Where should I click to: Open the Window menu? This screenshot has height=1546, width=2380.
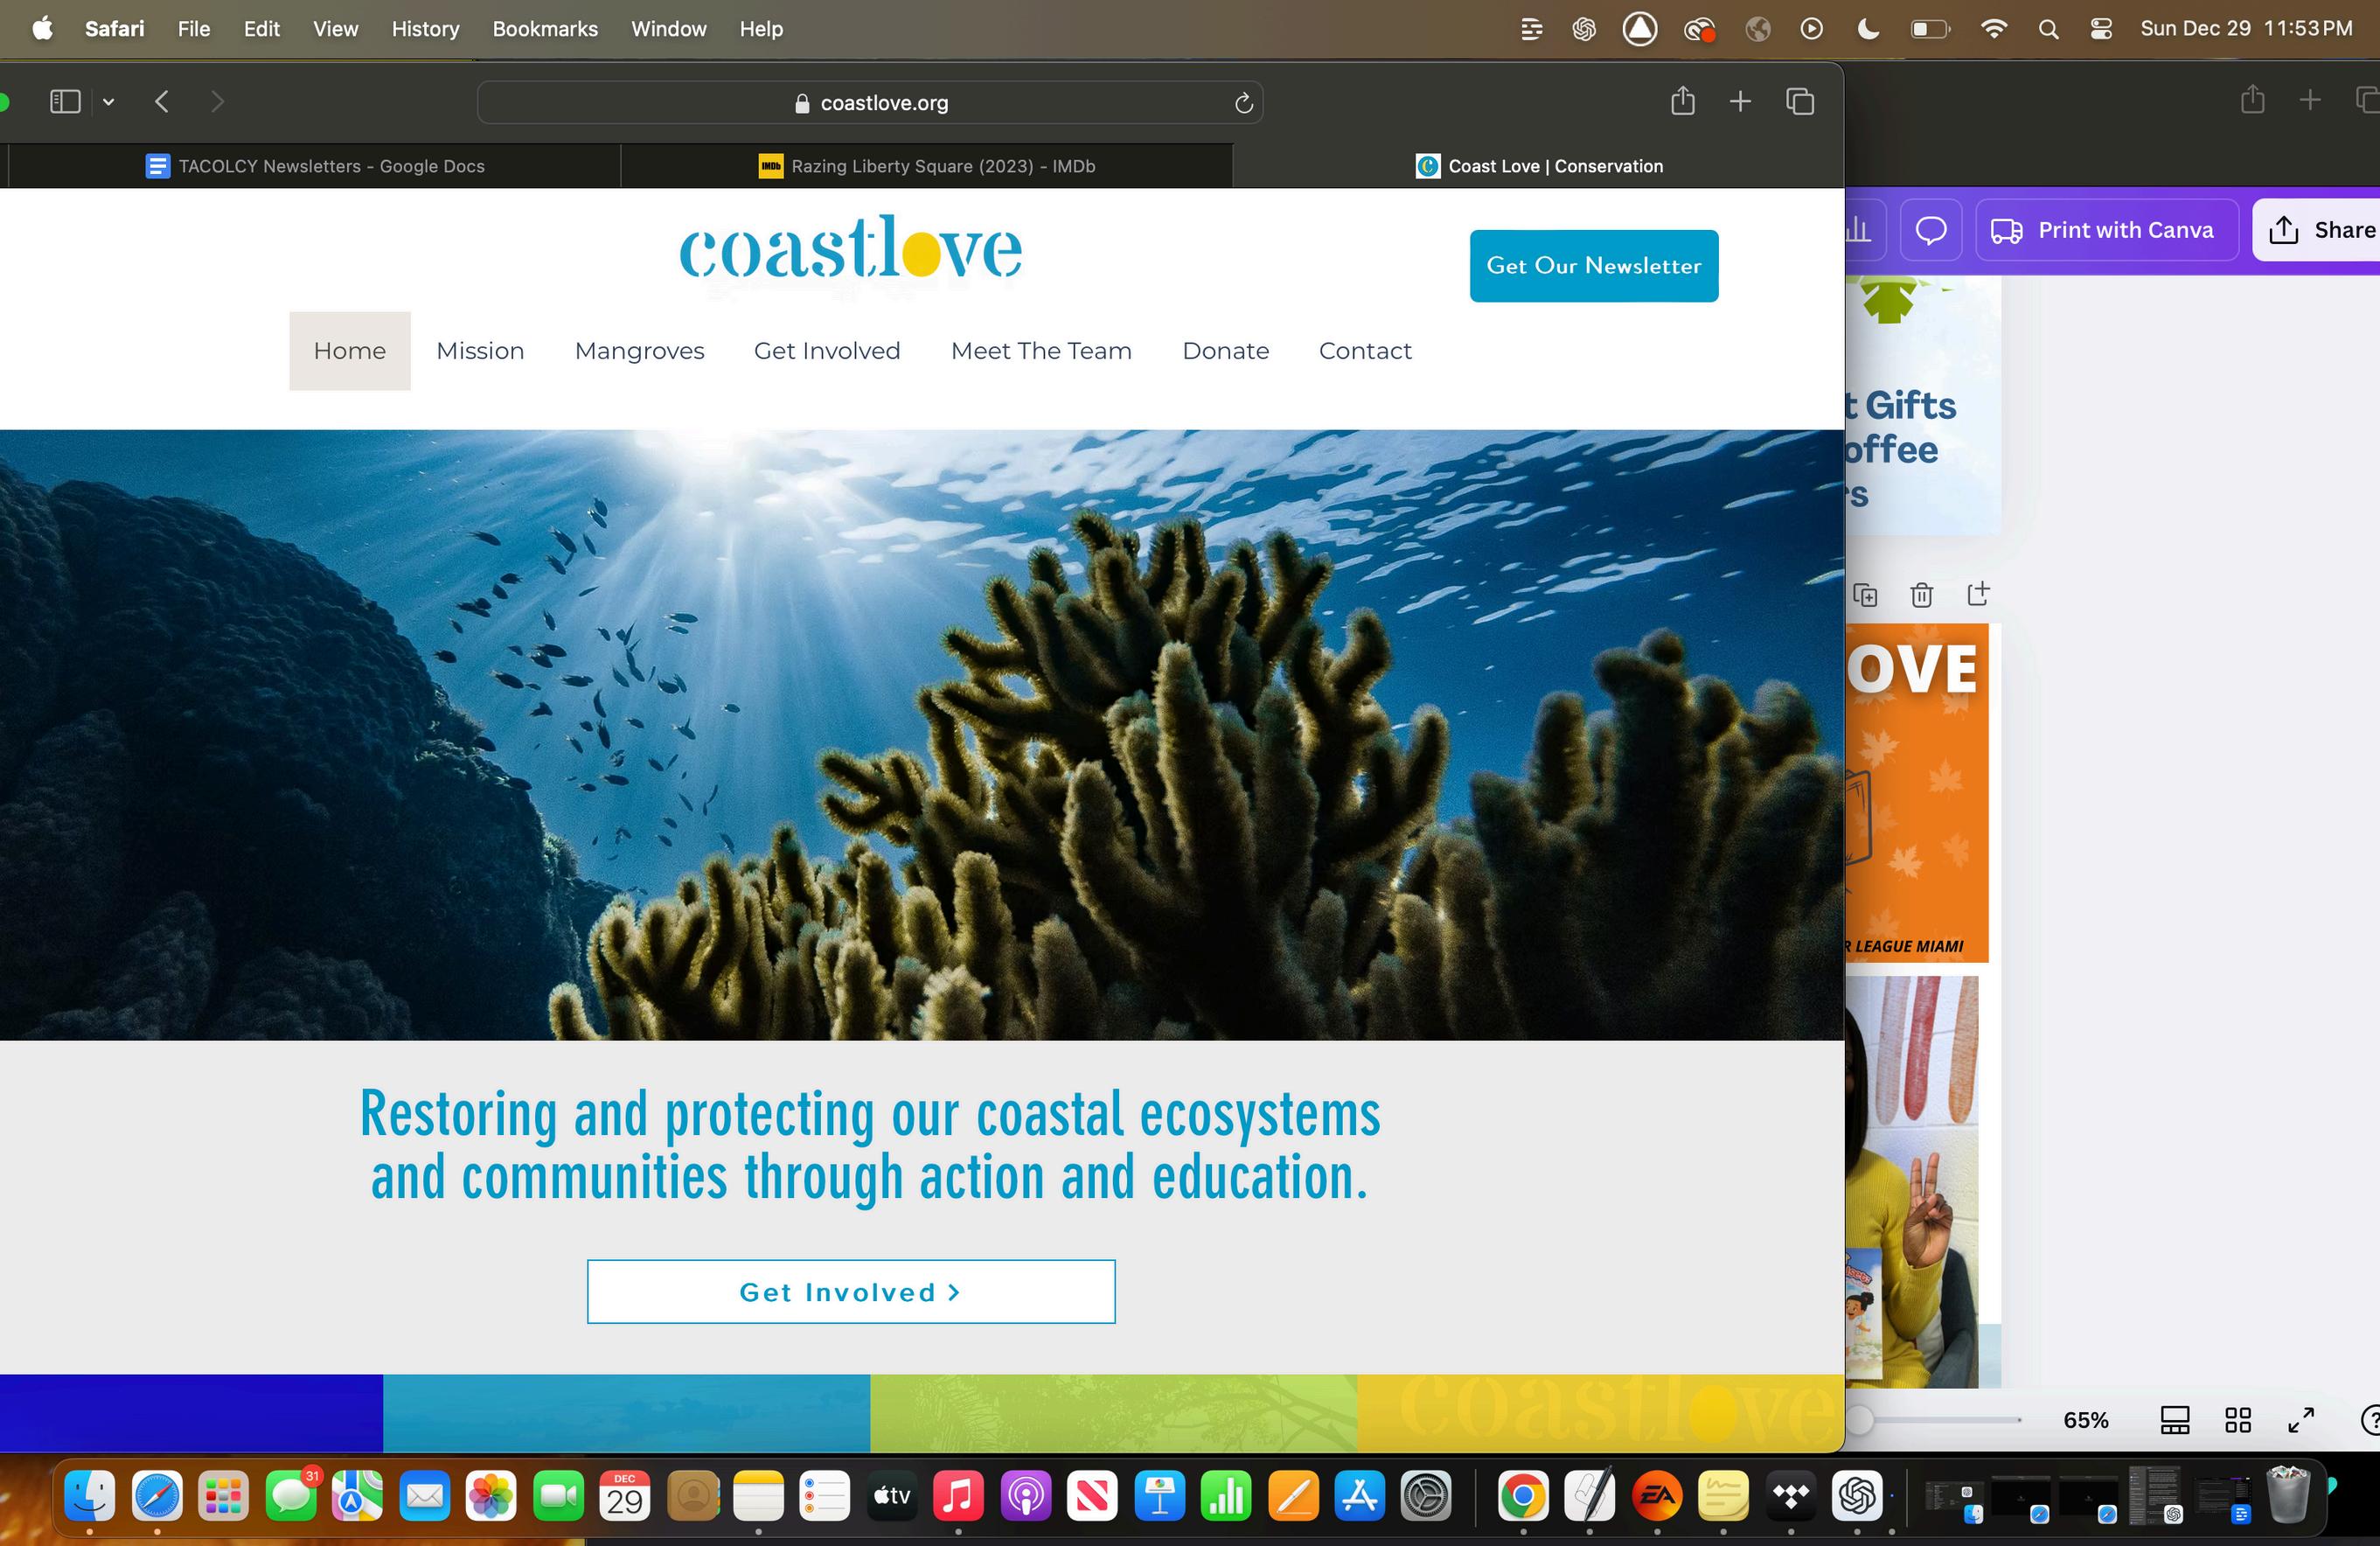coord(668,29)
